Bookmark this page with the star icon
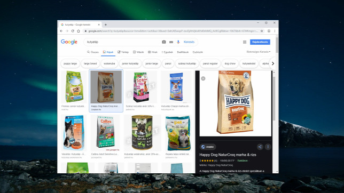The image size is (344, 193). 262,31
